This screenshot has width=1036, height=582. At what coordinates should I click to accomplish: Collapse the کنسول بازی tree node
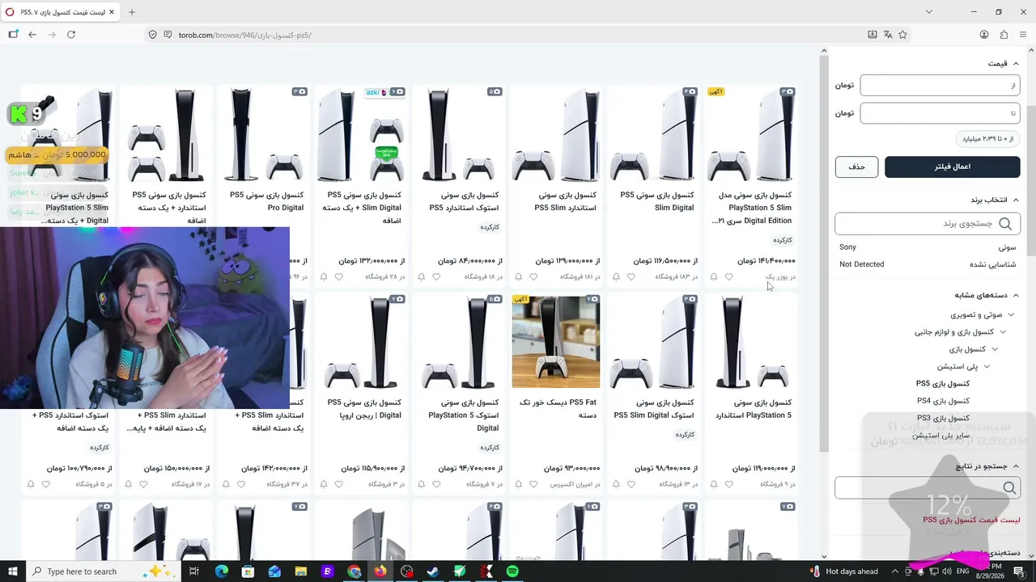click(x=995, y=349)
